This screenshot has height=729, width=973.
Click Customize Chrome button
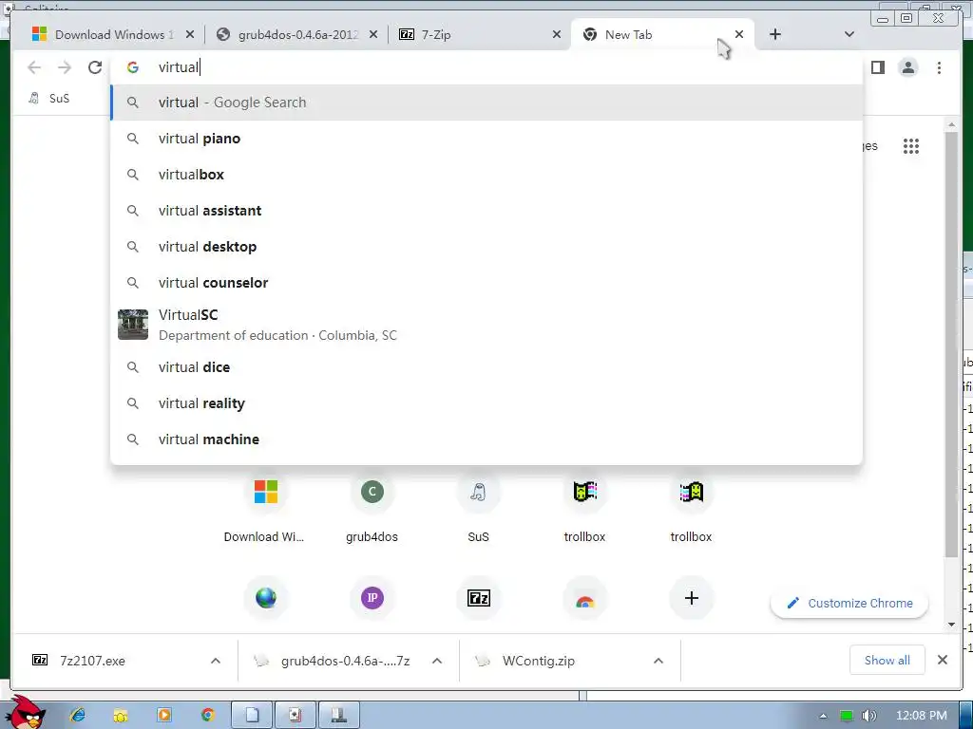(849, 603)
